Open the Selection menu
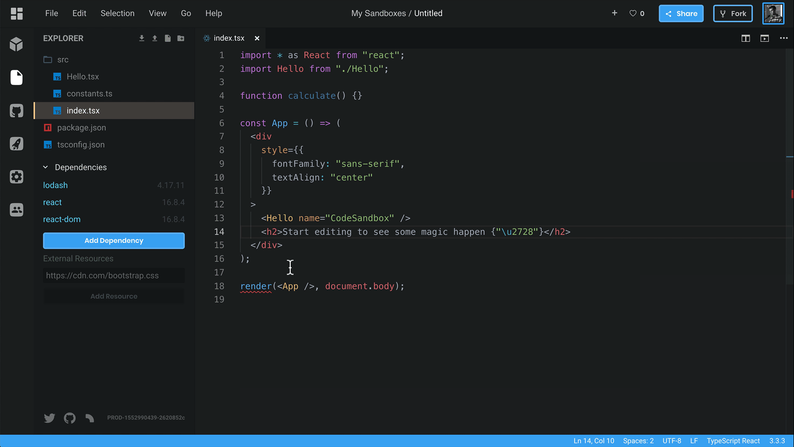The width and height of the screenshot is (794, 447). [x=117, y=13]
